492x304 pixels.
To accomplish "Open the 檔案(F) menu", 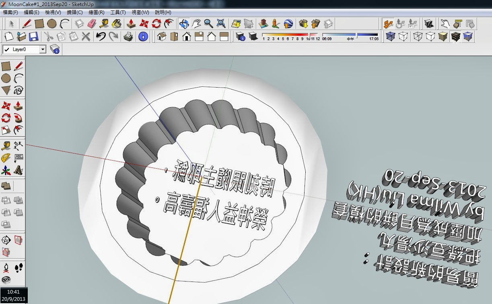I will coord(10,12).
